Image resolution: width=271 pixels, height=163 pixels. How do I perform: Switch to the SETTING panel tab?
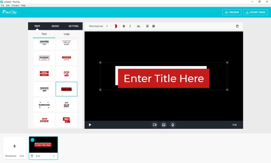pyautogui.click(x=74, y=26)
